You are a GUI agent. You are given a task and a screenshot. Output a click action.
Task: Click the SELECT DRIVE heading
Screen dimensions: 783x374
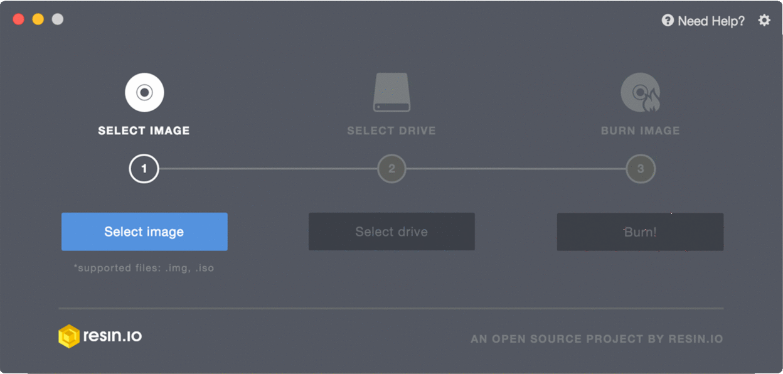391,131
